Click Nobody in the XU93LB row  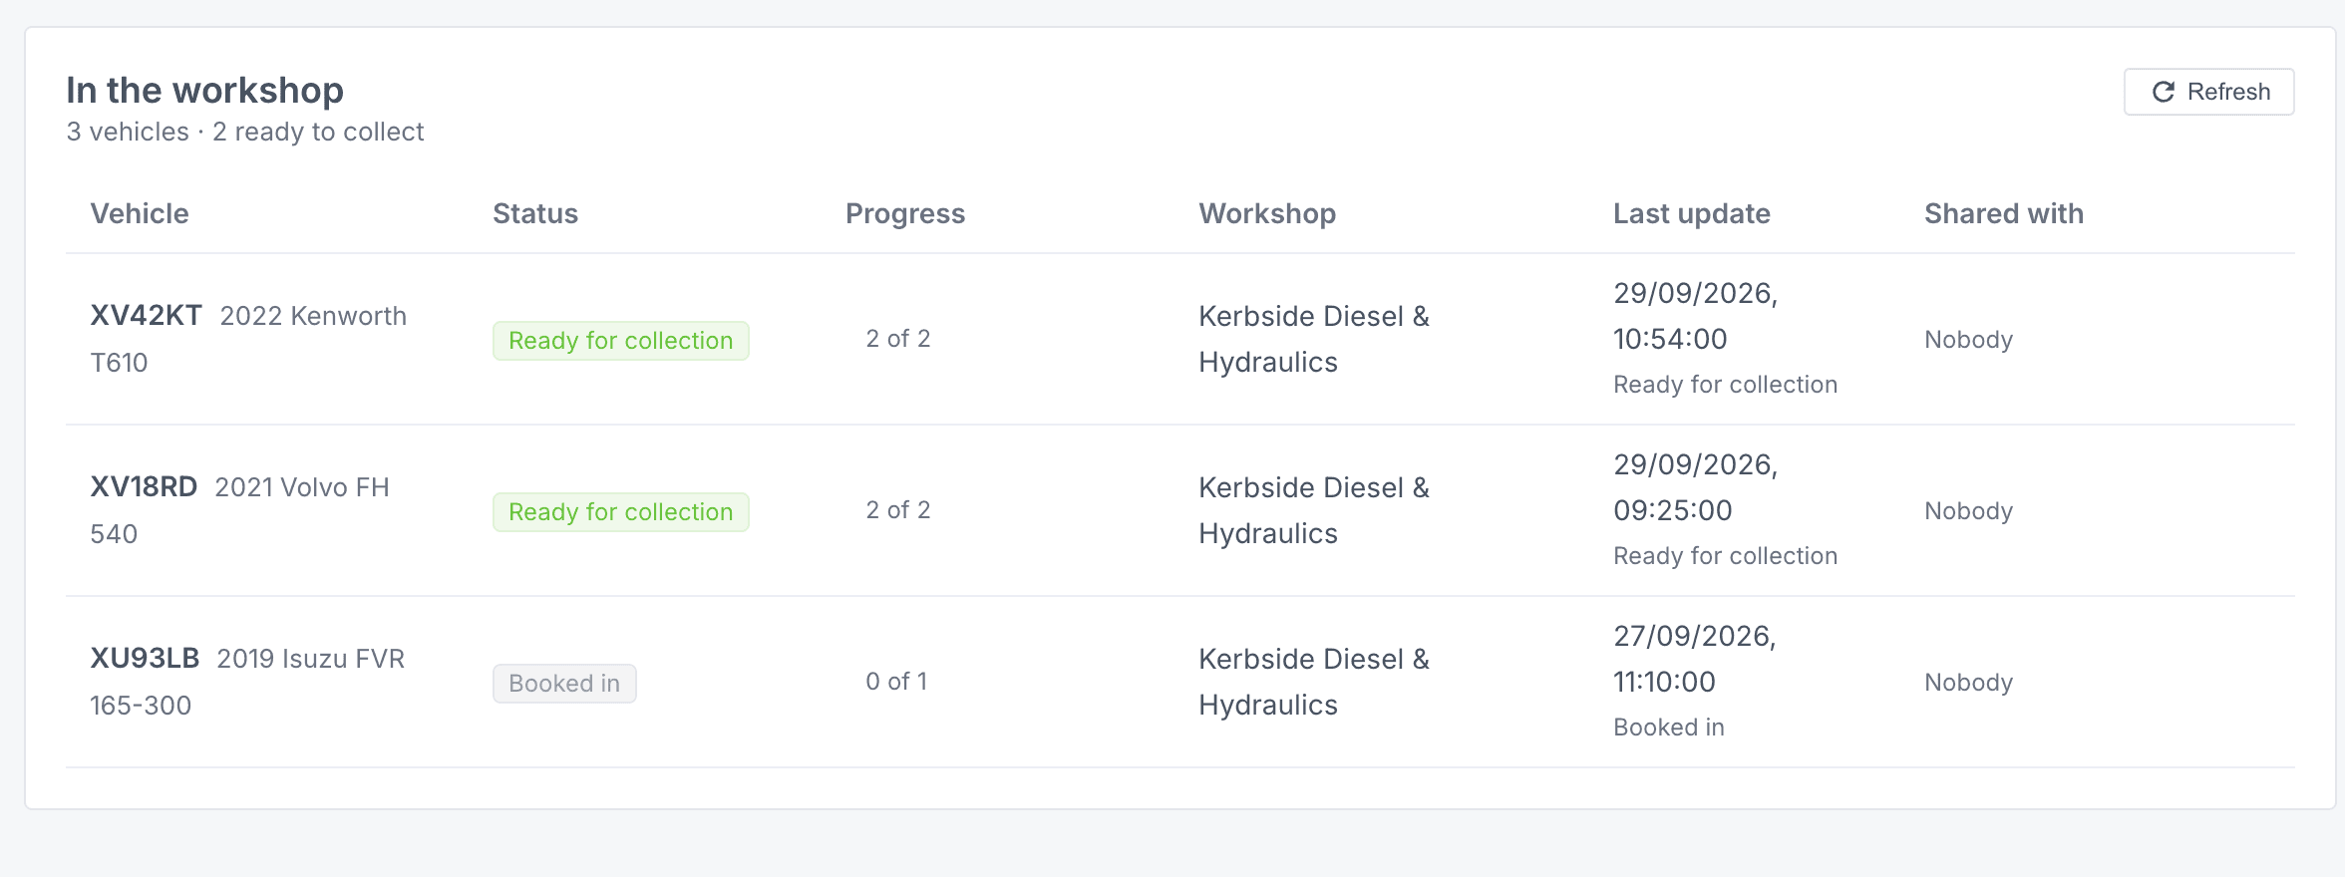click(x=1968, y=683)
